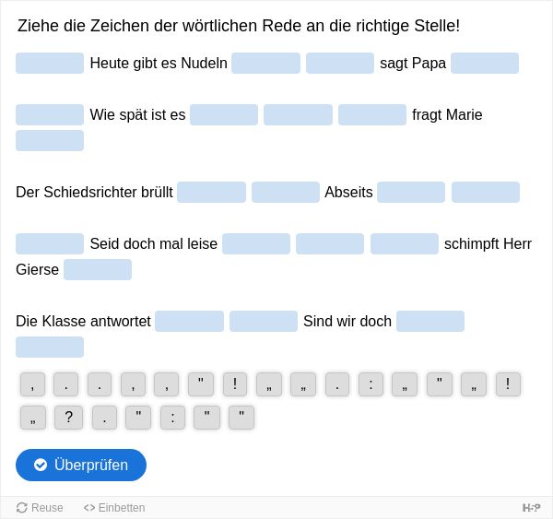Click the Reuse recycle arrows icon
Image resolution: width=553 pixels, height=519 pixels.
pos(22,508)
